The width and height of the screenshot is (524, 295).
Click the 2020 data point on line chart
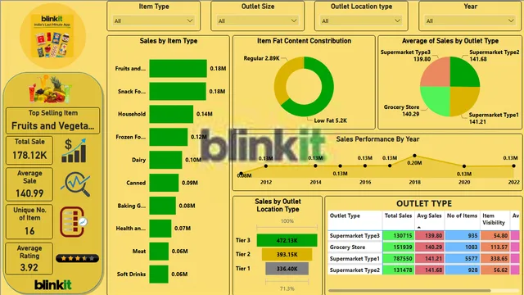(x=464, y=166)
